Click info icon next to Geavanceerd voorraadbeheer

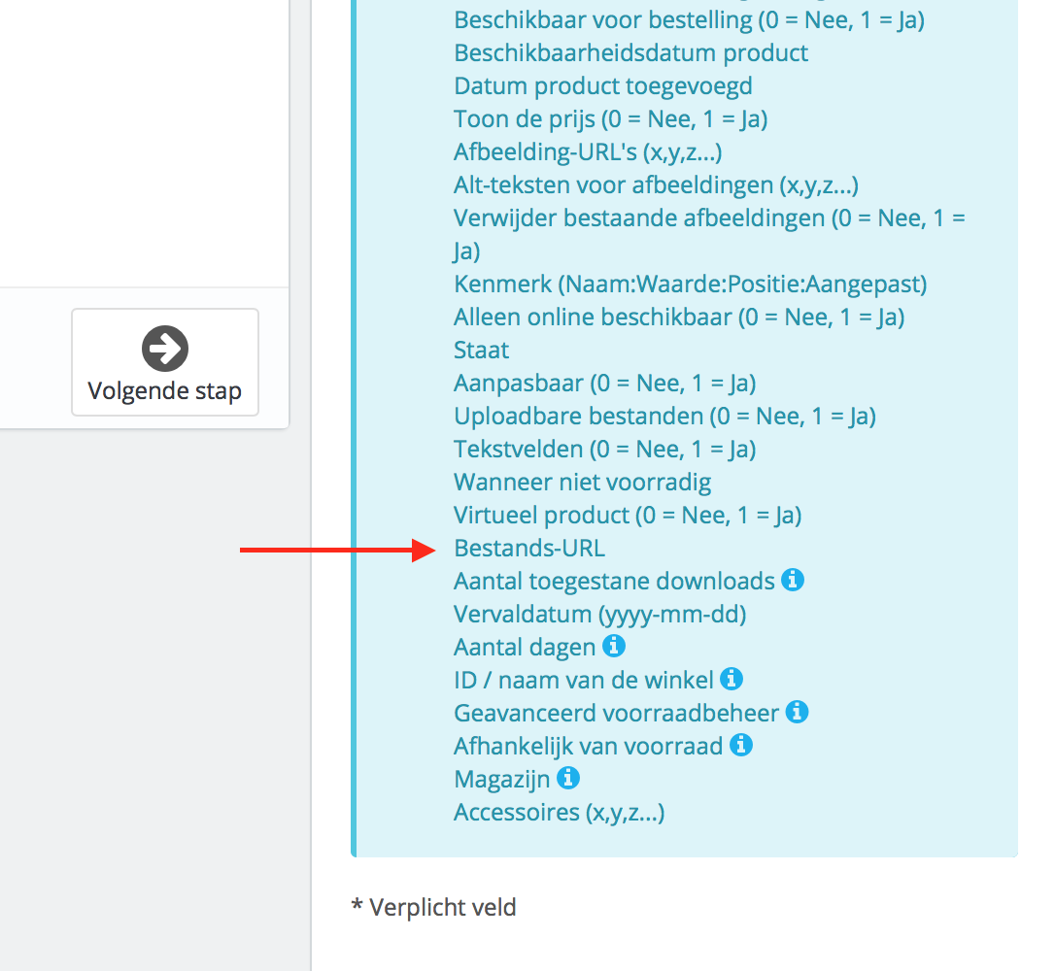click(798, 712)
